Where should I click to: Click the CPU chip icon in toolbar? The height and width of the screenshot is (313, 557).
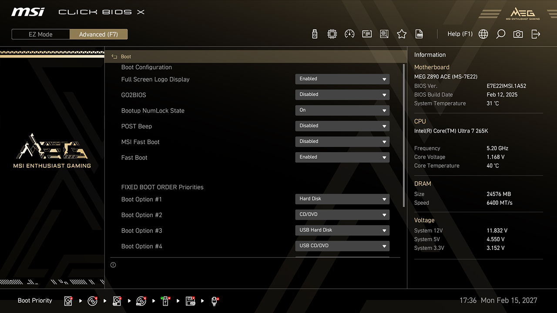(332, 34)
